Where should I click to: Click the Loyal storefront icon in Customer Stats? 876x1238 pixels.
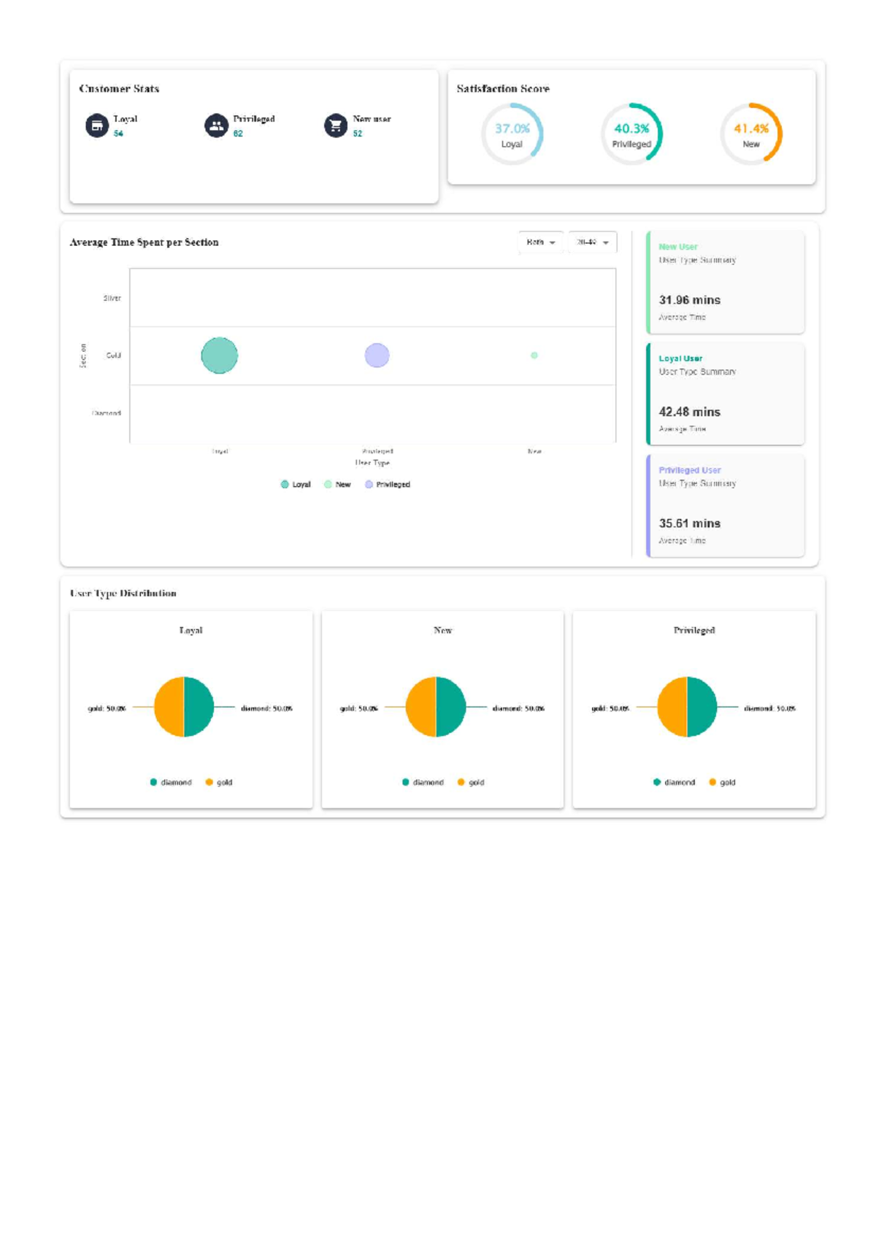pyautogui.click(x=96, y=126)
